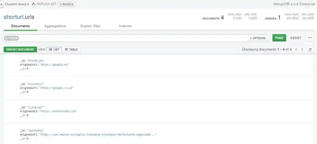This screenshot has height=144, width=317.
Task: Click the "https://google.co.uk" originalUrl value
Action: coord(57,88)
